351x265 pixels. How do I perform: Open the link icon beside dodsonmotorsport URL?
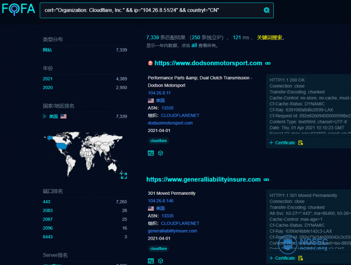coord(268,64)
